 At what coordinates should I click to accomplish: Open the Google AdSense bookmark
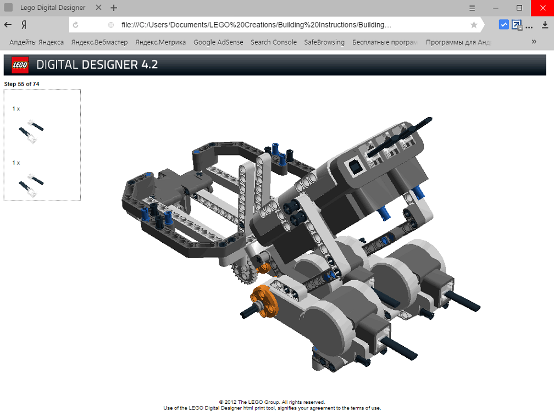pos(218,42)
